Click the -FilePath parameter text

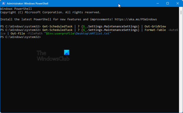[35, 34]
